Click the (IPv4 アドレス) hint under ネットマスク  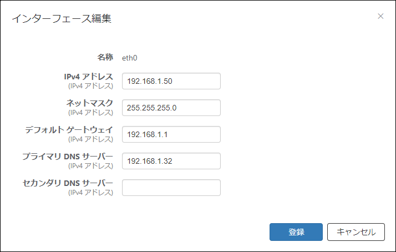coord(90,113)
